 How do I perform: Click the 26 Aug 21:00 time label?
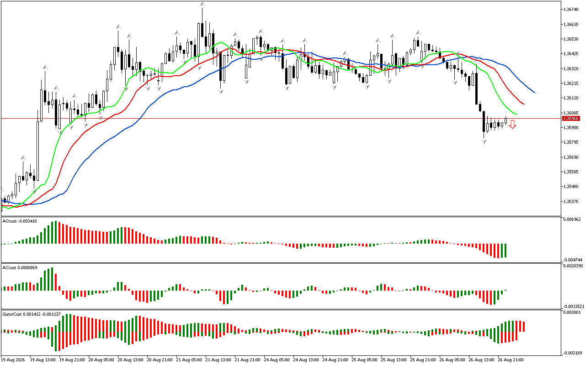511,360
